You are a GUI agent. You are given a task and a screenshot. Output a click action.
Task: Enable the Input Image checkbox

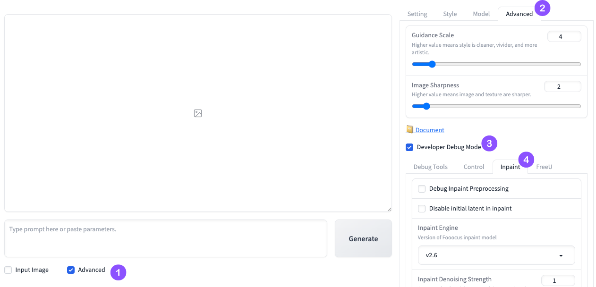(8, 270)
